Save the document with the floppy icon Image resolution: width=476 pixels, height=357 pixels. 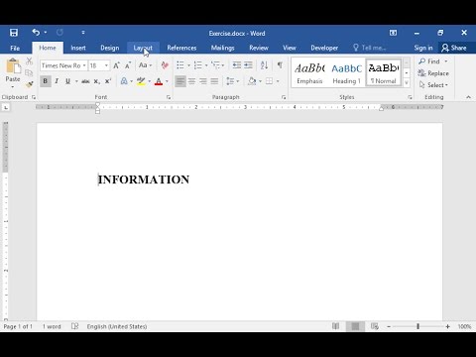14,33
